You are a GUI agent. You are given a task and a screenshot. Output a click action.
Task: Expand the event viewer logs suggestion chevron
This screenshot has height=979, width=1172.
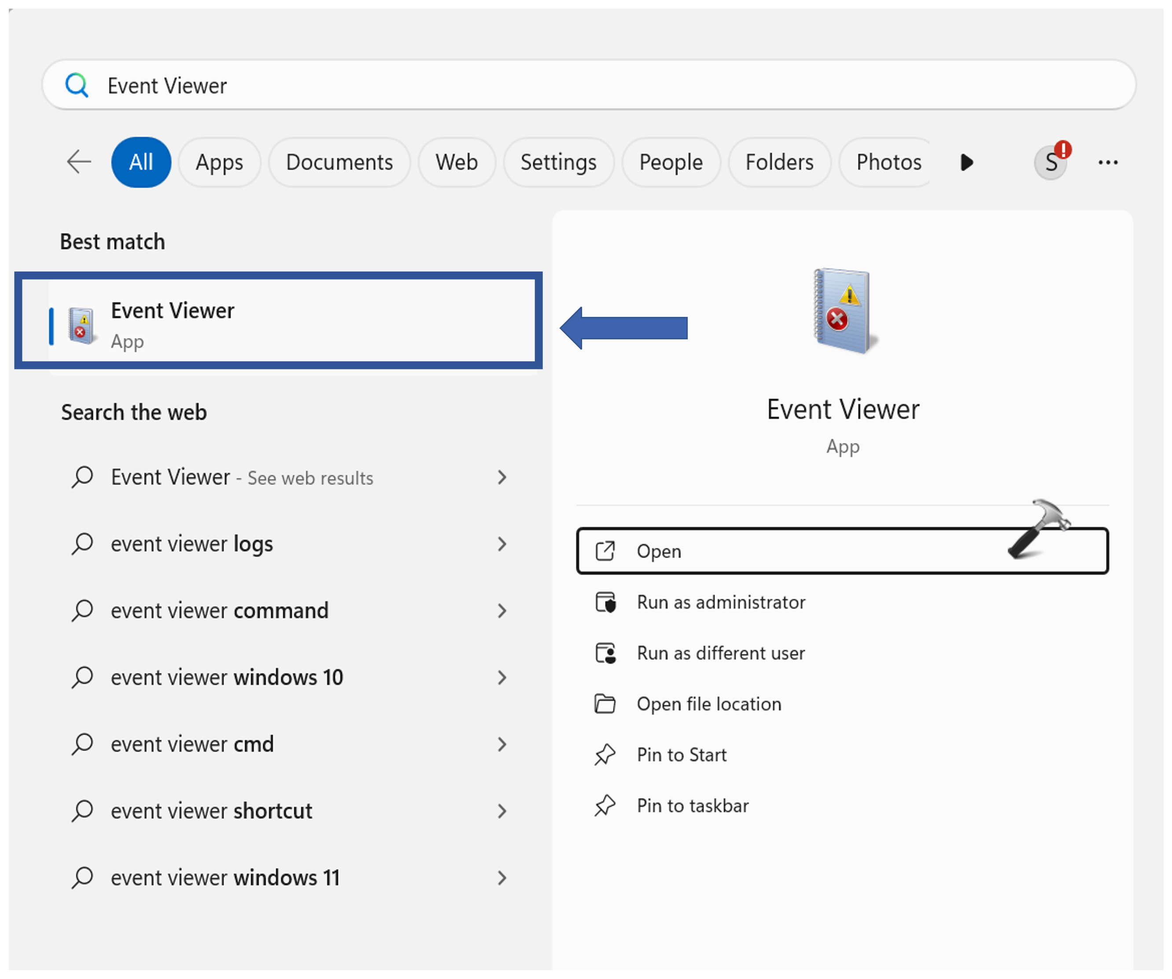[x=502, y=544]
